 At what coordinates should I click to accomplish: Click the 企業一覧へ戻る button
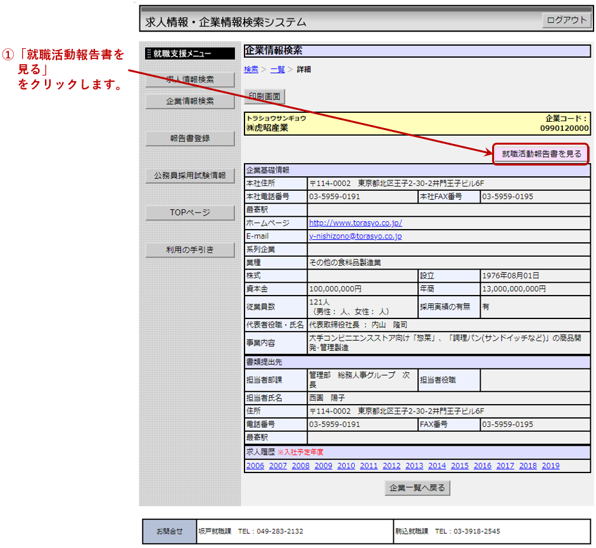coord(417,488)
